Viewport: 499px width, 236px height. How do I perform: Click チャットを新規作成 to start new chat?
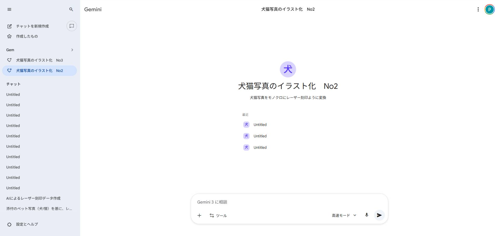(x=32, y=26)
